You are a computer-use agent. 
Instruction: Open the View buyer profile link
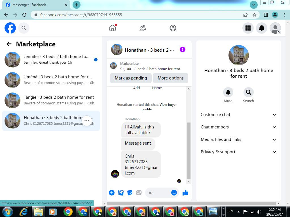pos(159,107)
